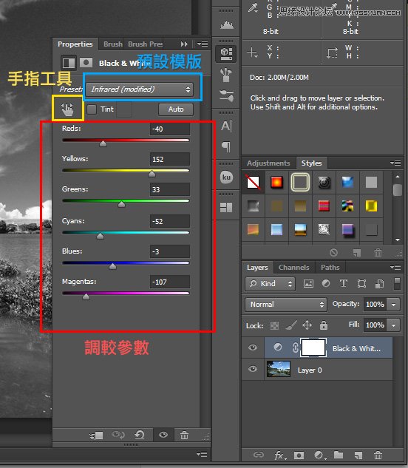The height and width of the screenshot is (468, 408).
Task: Filter layers by pixel layers
Action: tap(308, 284)
